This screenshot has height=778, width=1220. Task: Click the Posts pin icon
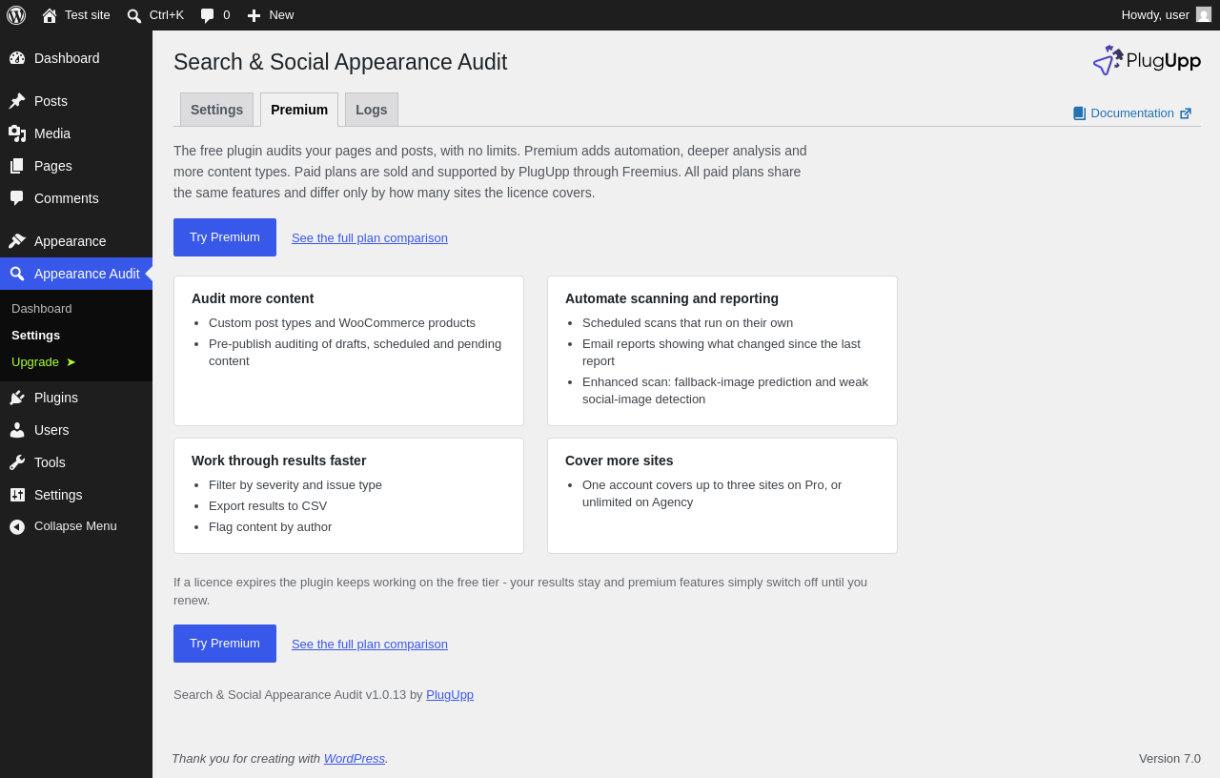point(17,101)
